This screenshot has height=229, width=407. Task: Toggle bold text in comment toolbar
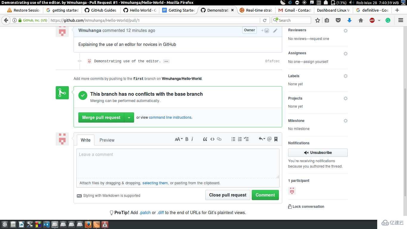point(187,139)
